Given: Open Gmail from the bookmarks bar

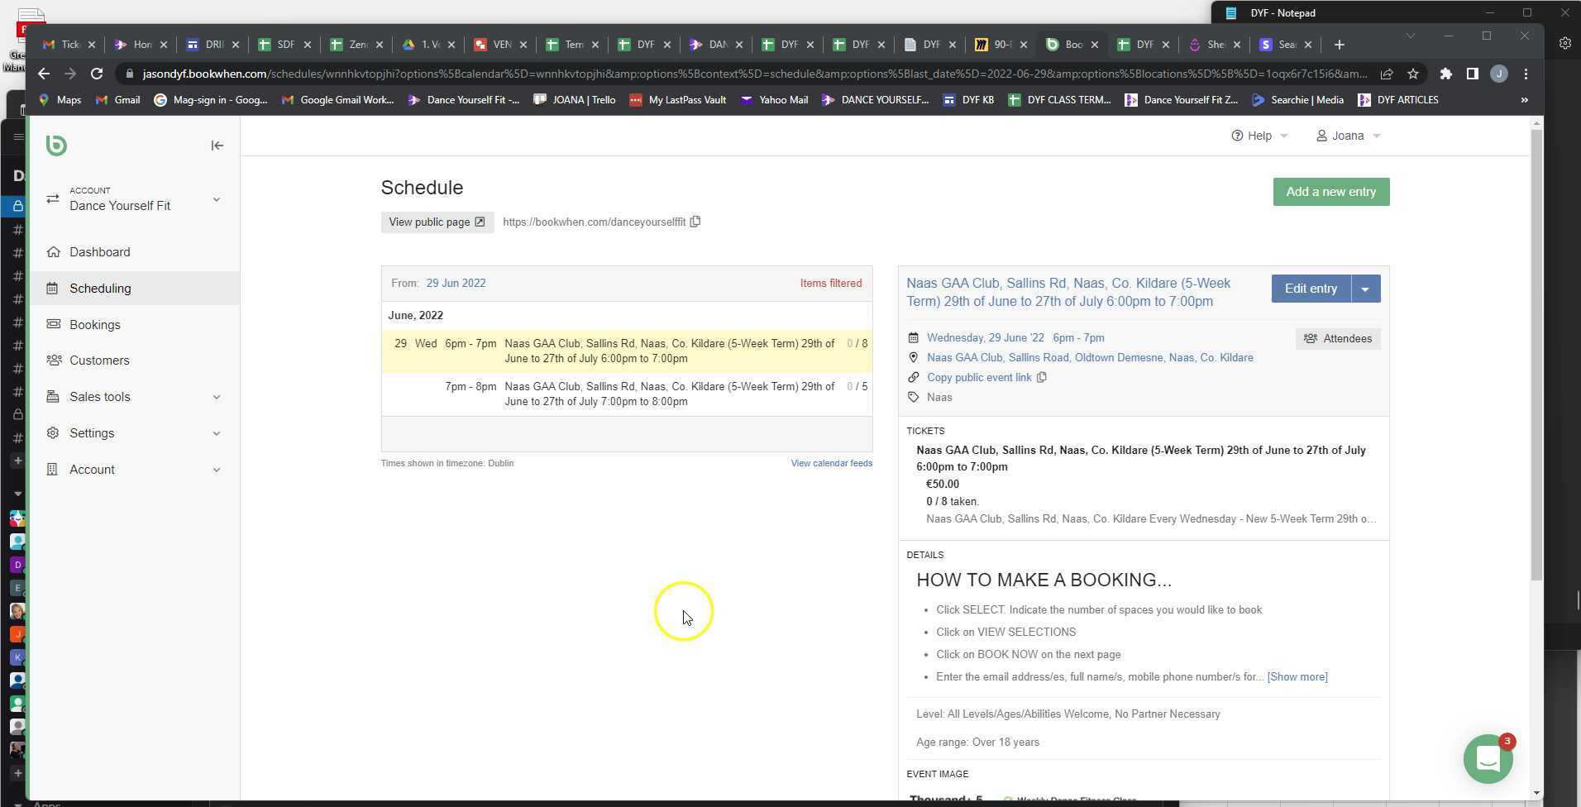Looking at the screenshot, I should [x=117, y=99].
